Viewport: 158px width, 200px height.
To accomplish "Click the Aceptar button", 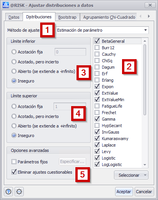I will pyautogui.click(x=124, y=192).
